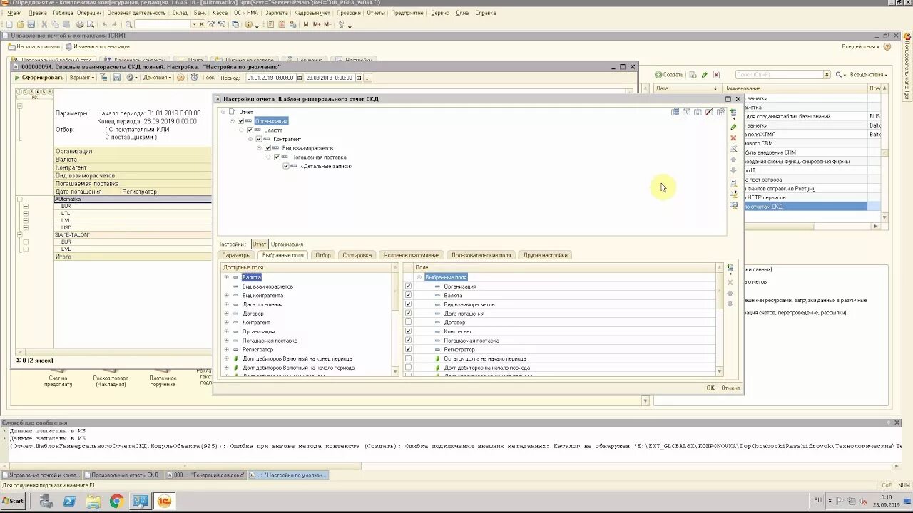Select the SIA "E-TALON" row in report
The height and width of the screenshot is (513, 913).
(x=133, y=234)
